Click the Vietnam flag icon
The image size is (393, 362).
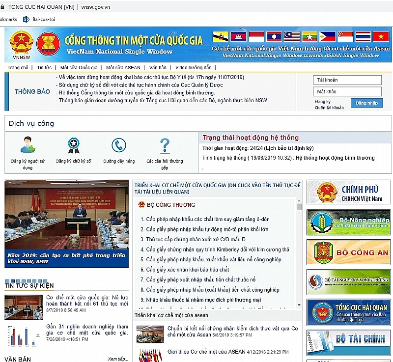[x=381, y=36]
